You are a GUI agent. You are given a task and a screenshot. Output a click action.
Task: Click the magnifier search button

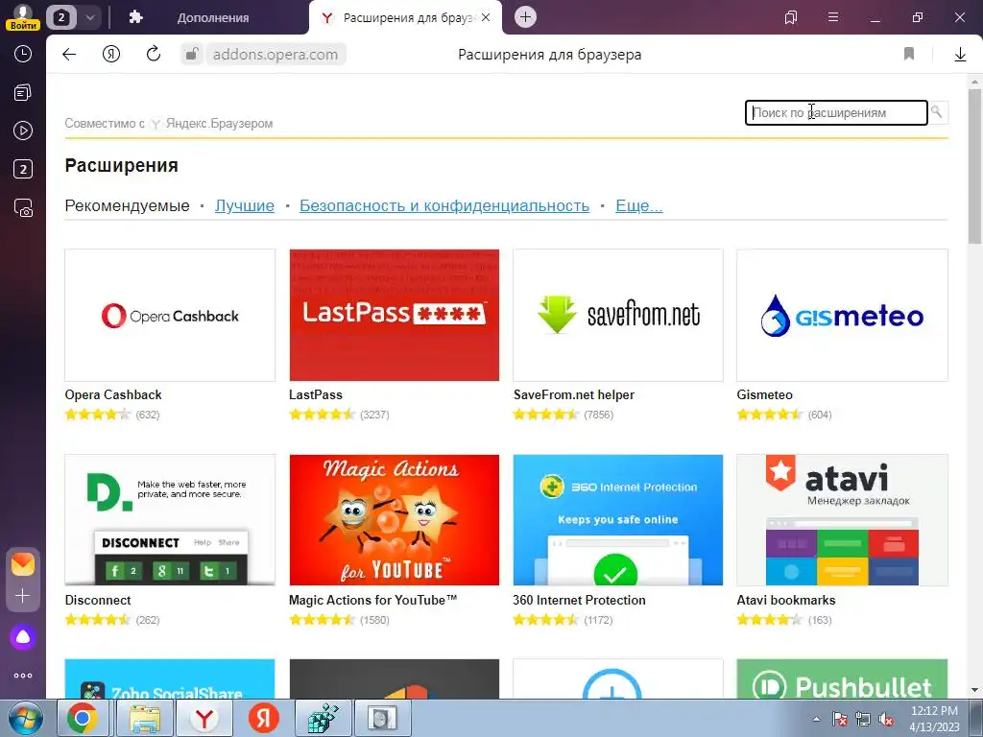937,112
